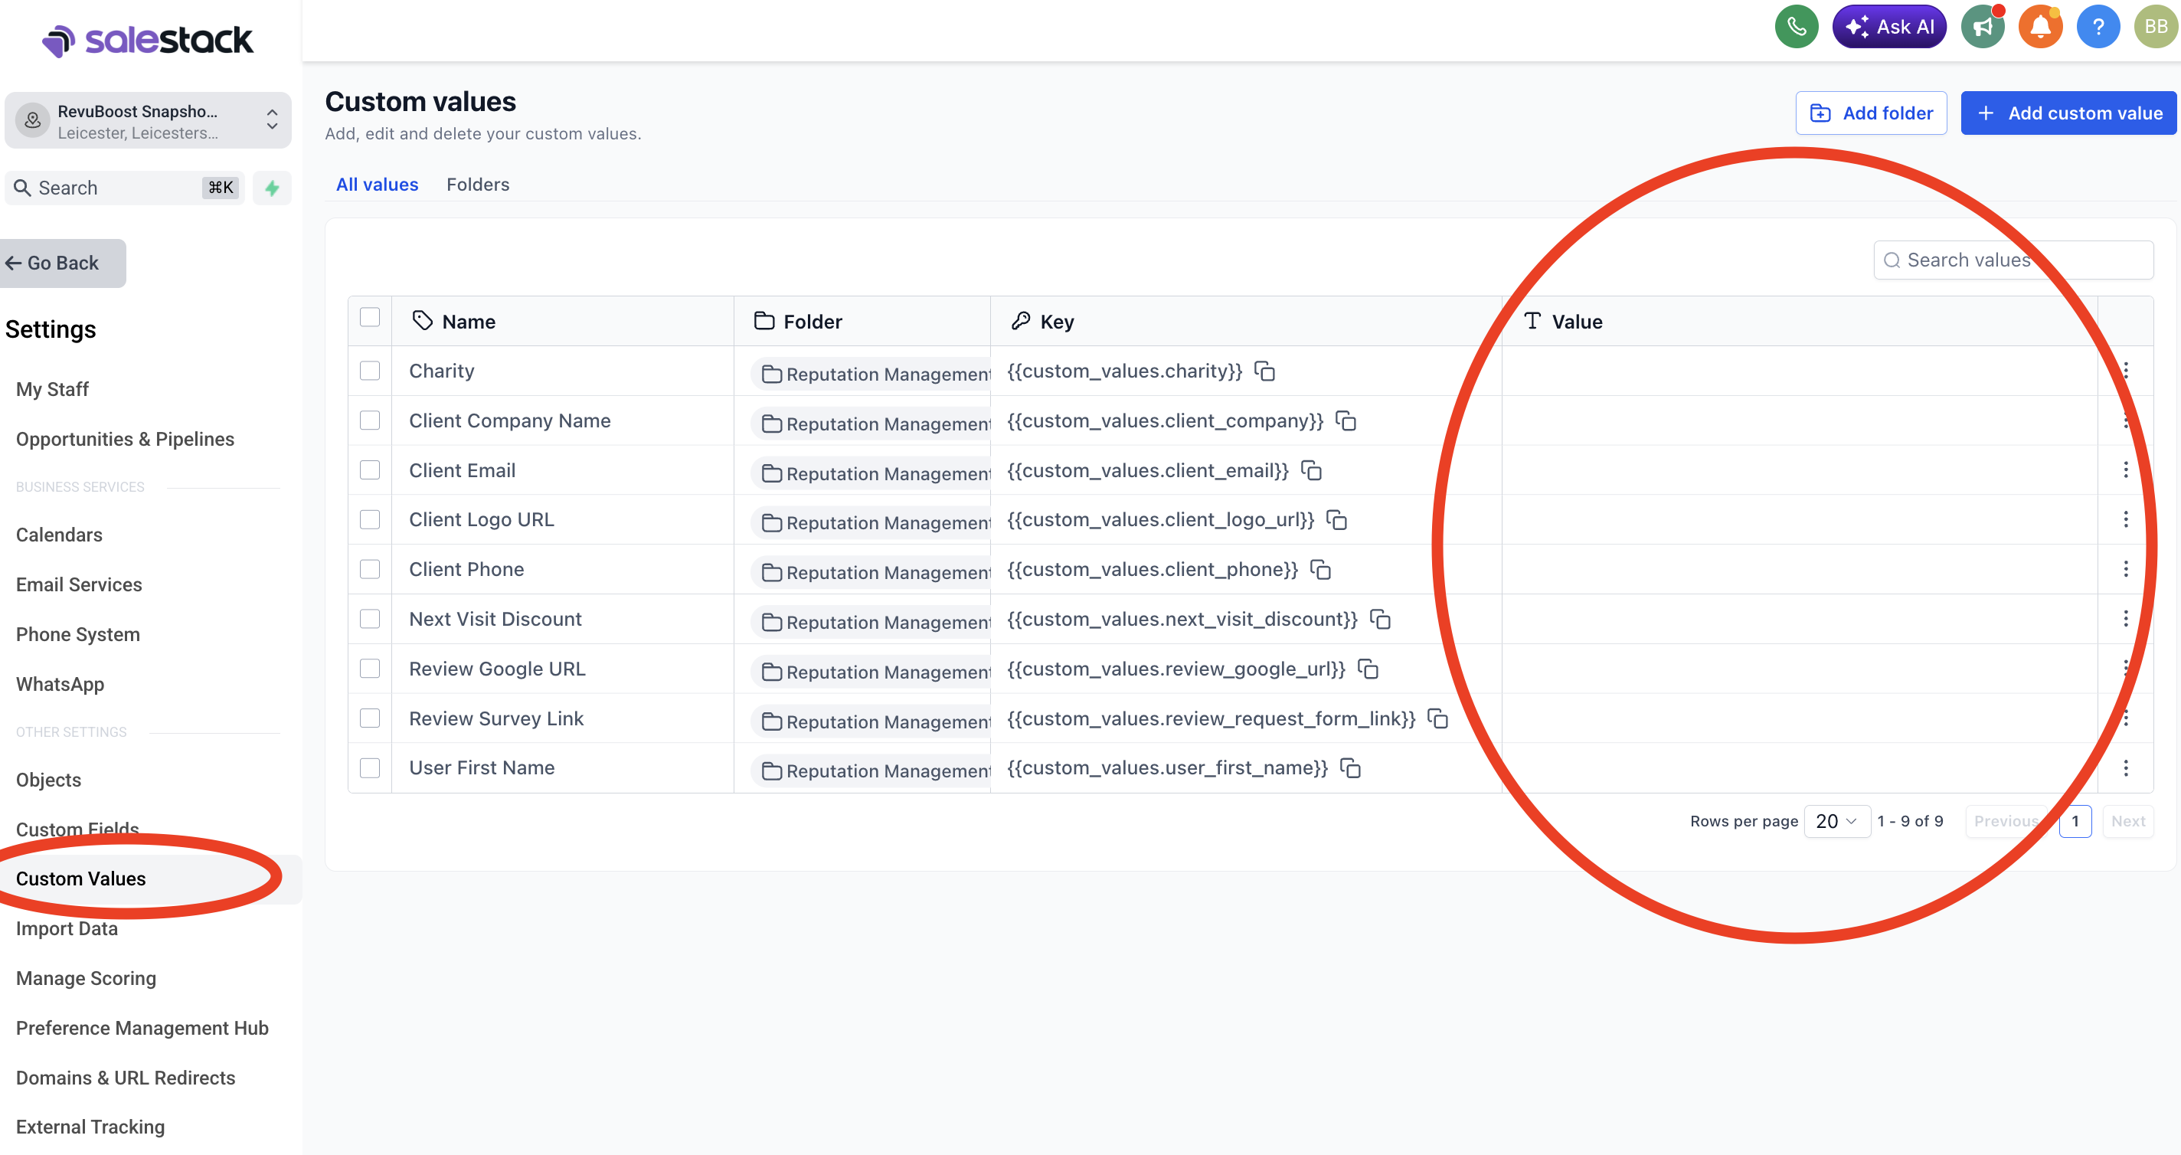Click the blue help question mark icon

click(2098, 27)
